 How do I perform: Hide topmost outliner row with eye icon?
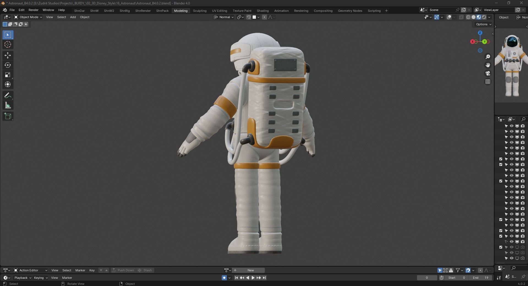[511, 126]
